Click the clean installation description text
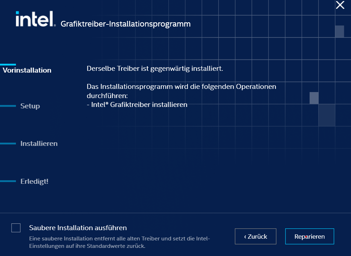 tap(119, 242)
